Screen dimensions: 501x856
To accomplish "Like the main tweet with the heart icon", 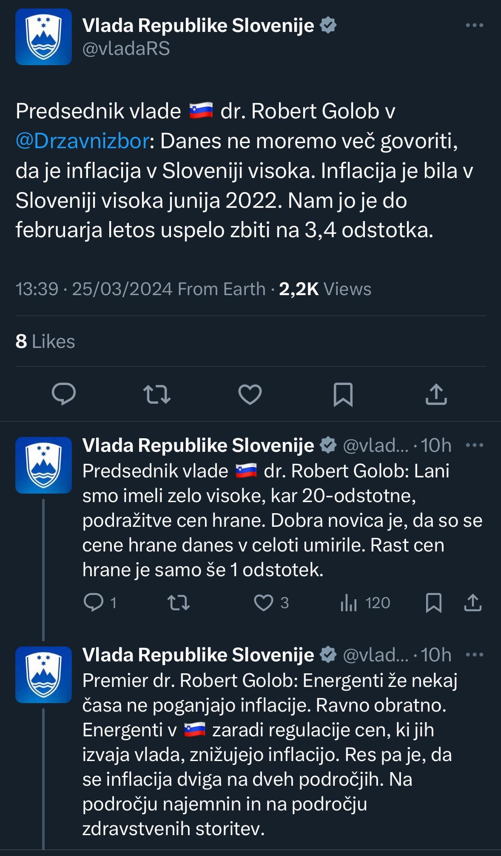I will point(250,394).
